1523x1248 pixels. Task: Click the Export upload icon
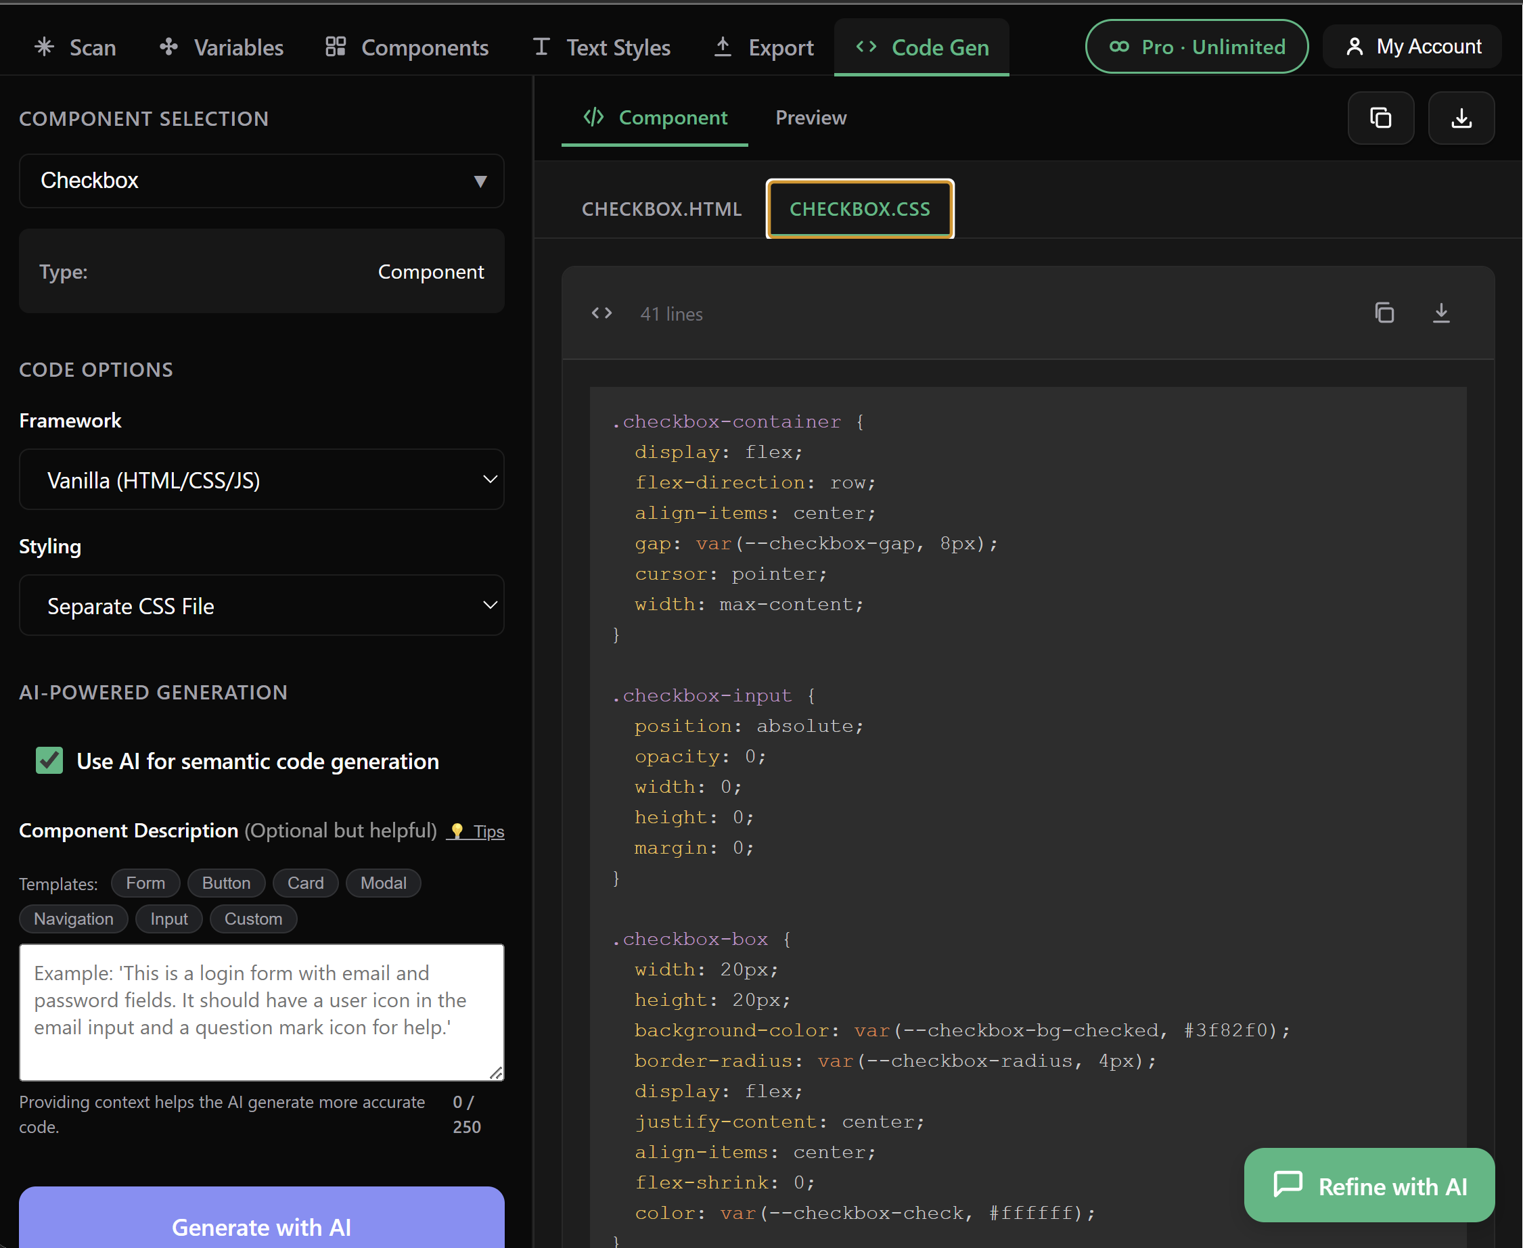coord(723,47)
